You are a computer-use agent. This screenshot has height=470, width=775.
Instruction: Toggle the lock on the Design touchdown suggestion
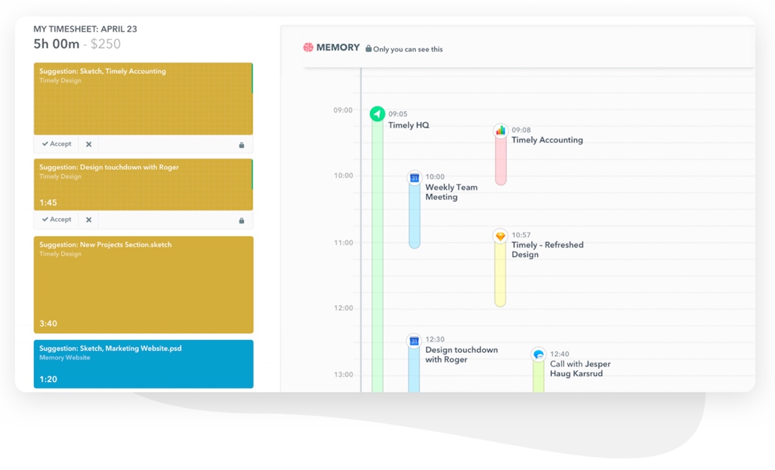[241, 220]
